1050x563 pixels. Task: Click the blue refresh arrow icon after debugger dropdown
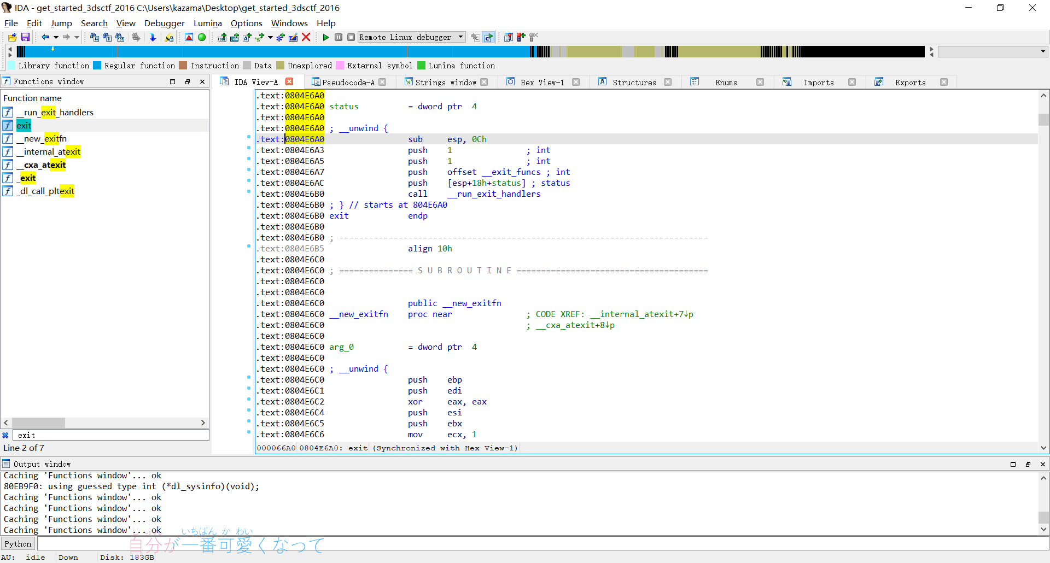click(x=489, y=37)
